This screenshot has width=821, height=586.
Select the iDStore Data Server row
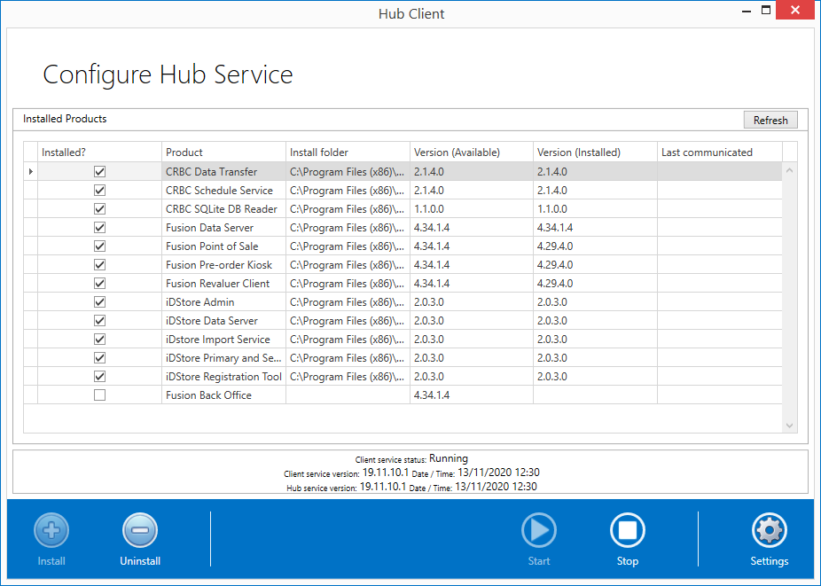tap(403, 321)
